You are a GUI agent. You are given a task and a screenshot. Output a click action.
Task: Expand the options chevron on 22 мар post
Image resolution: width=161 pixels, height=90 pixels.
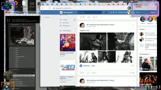[133, 80]
